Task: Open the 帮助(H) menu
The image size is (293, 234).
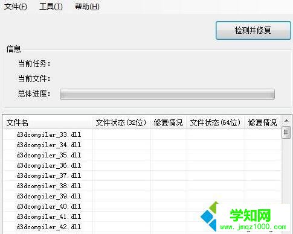Action: (87, 7)
